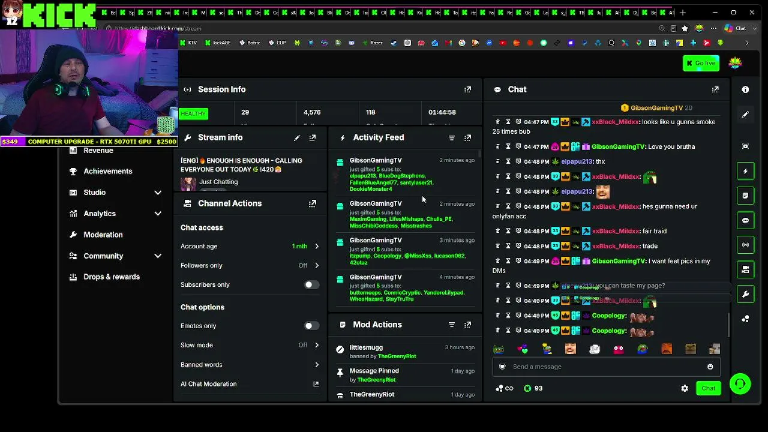The height and width of the screenshot is (432, 768).
Task: Click the pencil icon in right sidebar
Action: pos(745,114)
